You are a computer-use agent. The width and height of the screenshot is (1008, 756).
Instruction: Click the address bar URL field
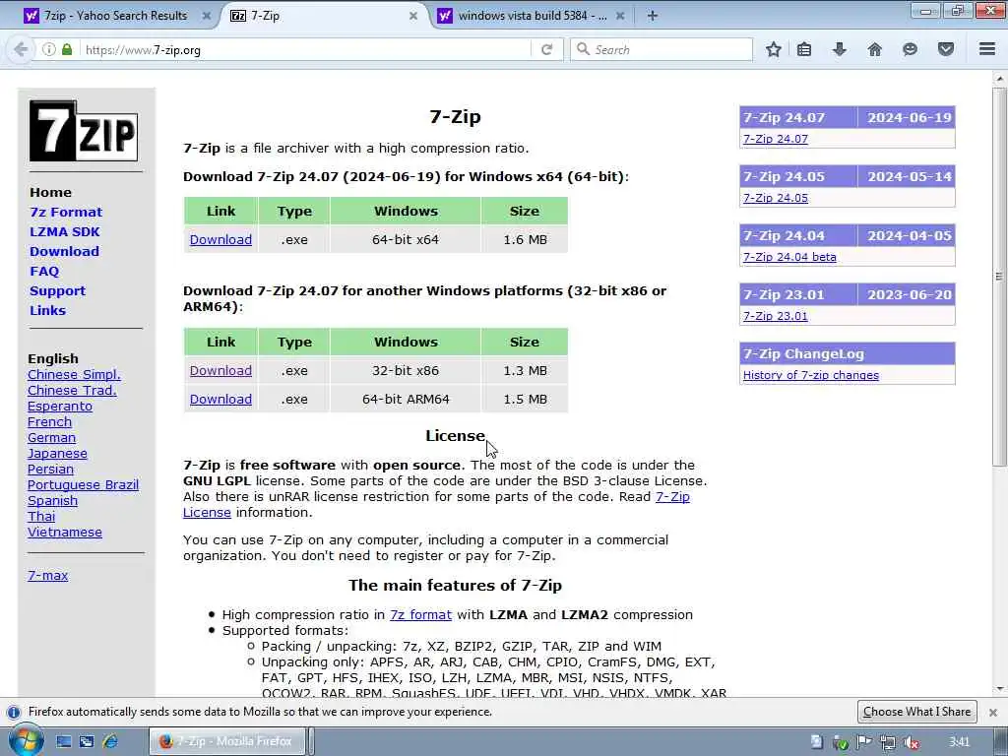(x=305, y=49)
